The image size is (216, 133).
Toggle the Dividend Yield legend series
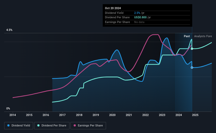coord(19,126)
